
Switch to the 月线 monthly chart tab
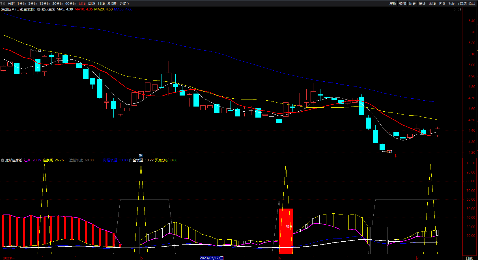pos(101,4)
